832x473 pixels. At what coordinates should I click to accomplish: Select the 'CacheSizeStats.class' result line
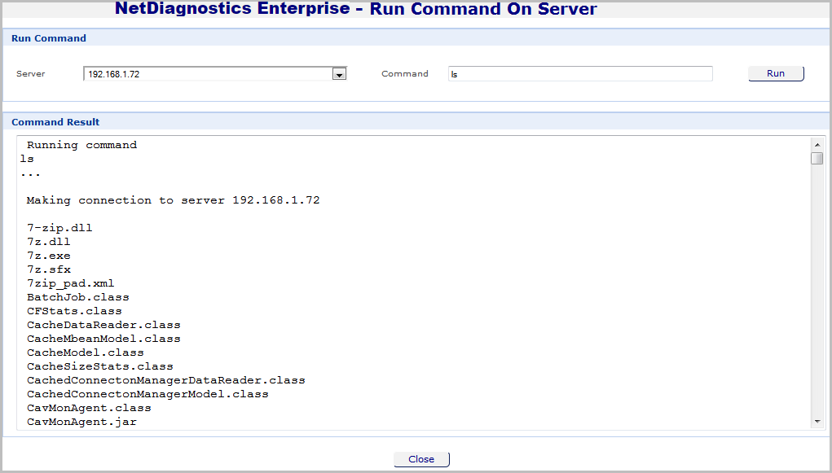coord(99,366)
